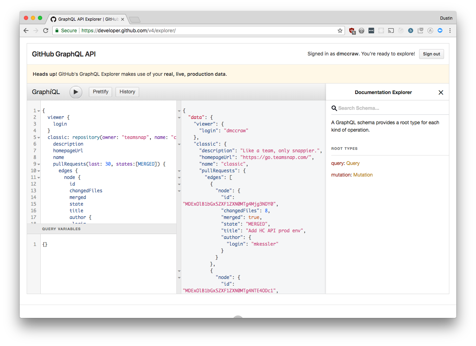476x346 pixels.
Task: Click the circled 'A' extension icon
Action: [430, 31]
